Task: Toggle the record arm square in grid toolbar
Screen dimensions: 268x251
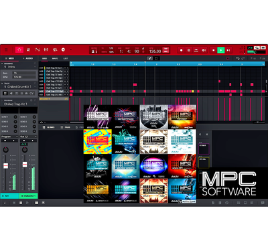Action: (228, 58)
